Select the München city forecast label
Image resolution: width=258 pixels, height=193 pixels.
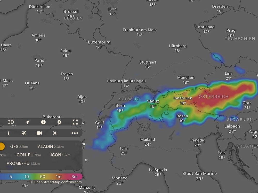click(186, 77)
